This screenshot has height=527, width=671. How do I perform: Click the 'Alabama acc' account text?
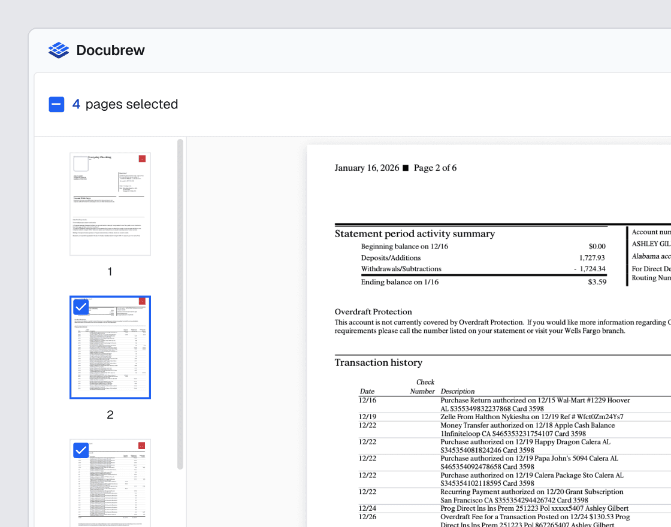[x=651, y=256]
